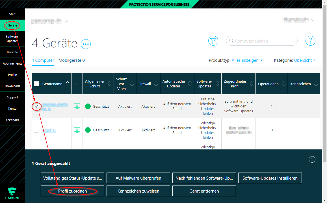Open Start in the sidebar
This screenshot has width=327, height=203.
pyautogui.click(x=12, y=14)
